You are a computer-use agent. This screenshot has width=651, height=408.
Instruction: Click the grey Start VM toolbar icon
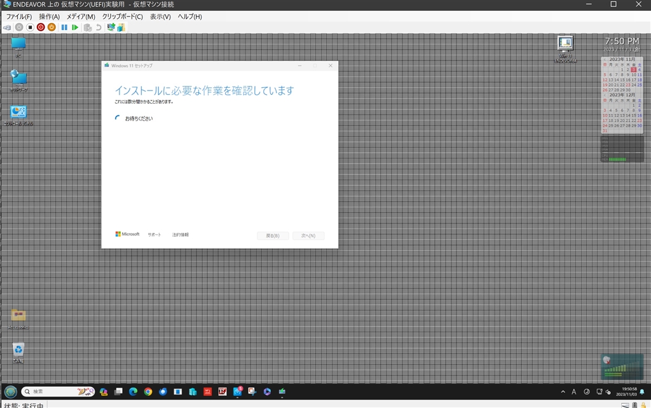pyautogui.click(x=19, y=27)
